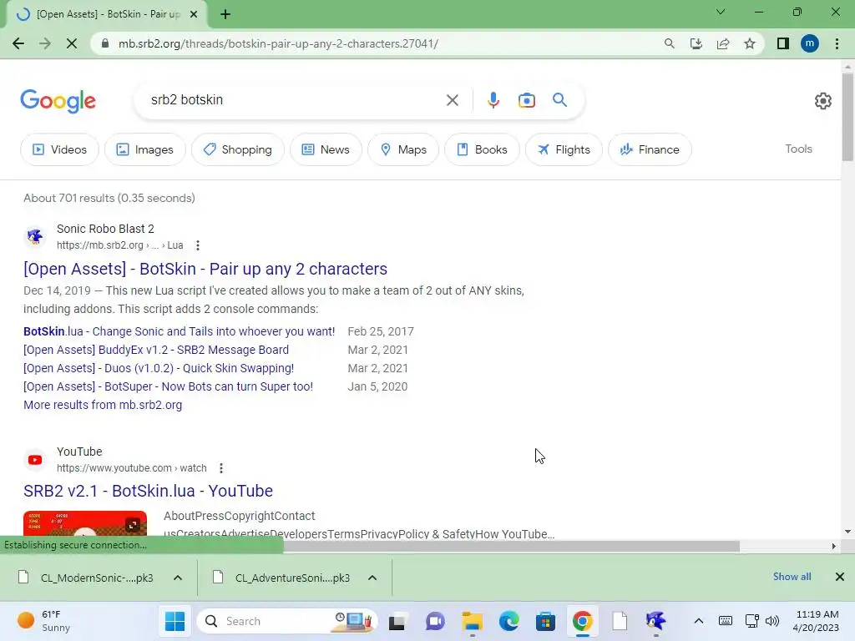Switch to Finance results
The width and height of the screenshot is (855, 641).
coord(650,149)
